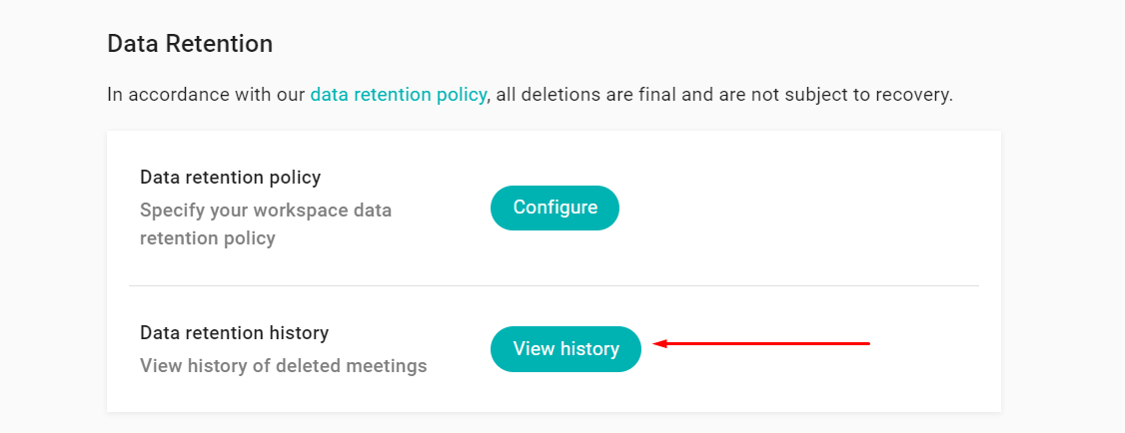Click the divider line between the two rows
The width and height of the screenshot is (1125, 433).
click(554, 286)
